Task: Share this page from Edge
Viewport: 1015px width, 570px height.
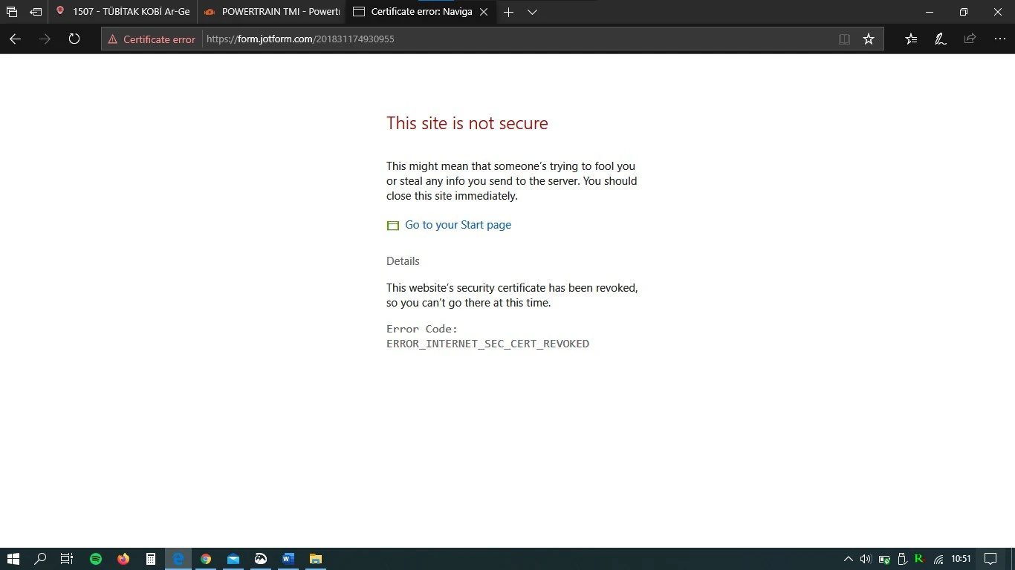Action: click(x=969, y=39)
